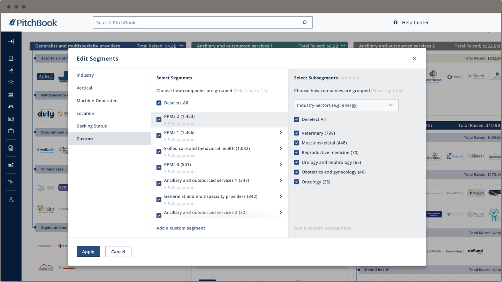
Task: Uncheck the Veterinary (799) subsegment
Action: tap(297, 133)
